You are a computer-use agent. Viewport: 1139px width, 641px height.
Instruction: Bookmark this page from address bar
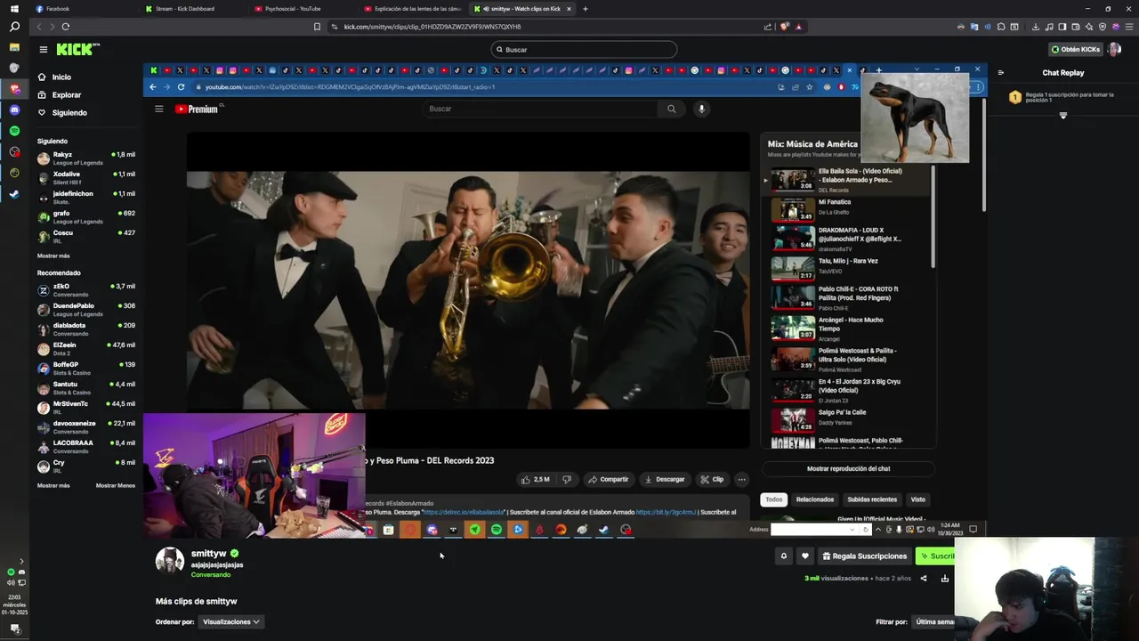[x=317, y=27]
